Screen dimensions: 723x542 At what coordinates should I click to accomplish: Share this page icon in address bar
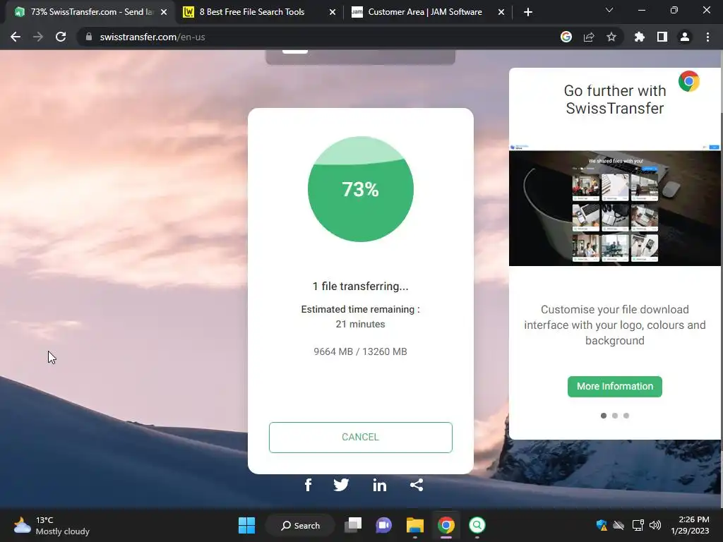[x=589, y=37]
